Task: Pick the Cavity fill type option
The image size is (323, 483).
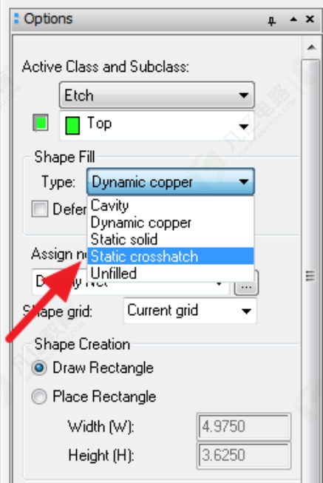Action: (171, 206)
